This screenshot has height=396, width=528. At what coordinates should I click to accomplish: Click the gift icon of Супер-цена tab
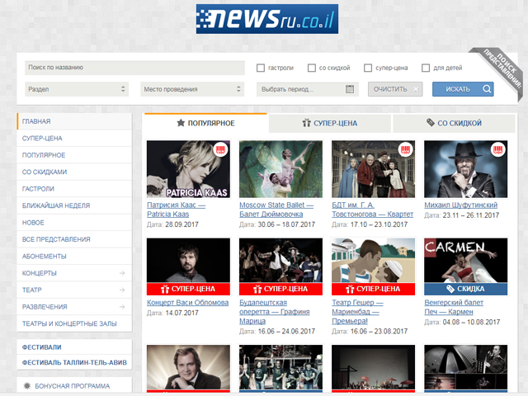[306, 123]
